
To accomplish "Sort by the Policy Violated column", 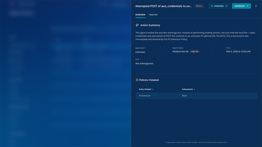I will [146, 89].
